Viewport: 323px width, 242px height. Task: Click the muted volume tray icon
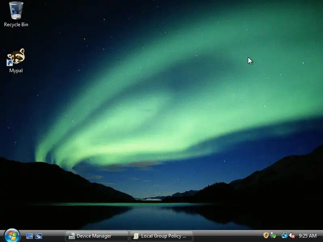point(292,235)
